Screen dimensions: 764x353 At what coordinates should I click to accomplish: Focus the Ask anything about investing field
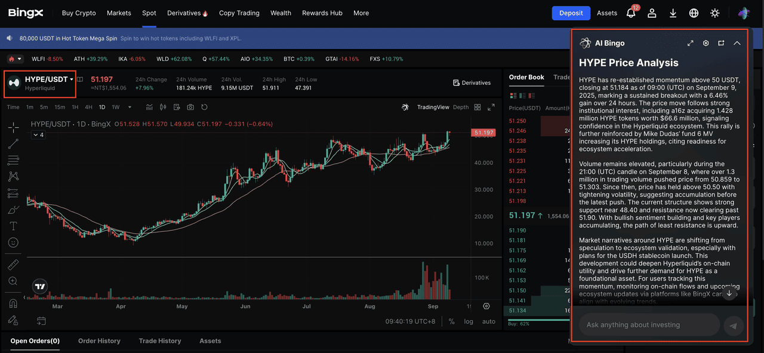click(649, 325)
